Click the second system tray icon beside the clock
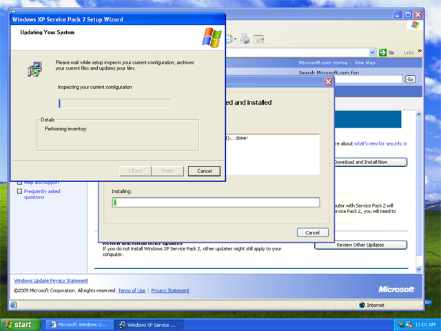 pyautogui.click(x=409, y=325)
